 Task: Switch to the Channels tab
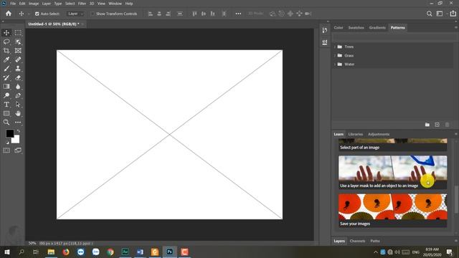[x=357, y=241]
